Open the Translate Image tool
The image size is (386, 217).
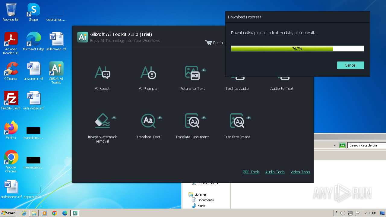(237, 126)
